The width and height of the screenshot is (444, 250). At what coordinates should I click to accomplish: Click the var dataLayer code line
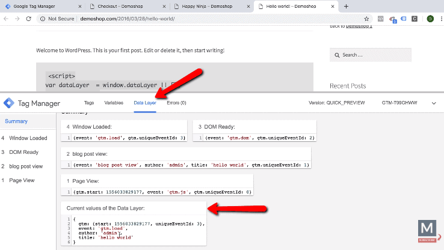(113, 85)
